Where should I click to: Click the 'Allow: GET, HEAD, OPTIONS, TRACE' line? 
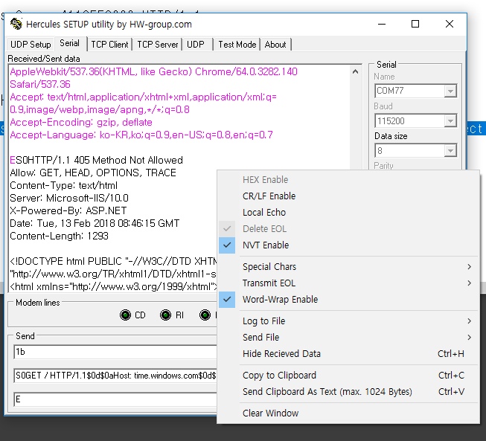(93, 173)
